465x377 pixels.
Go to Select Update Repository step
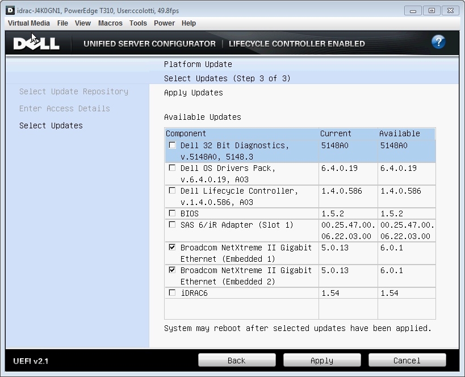click(x=74, y=91)
